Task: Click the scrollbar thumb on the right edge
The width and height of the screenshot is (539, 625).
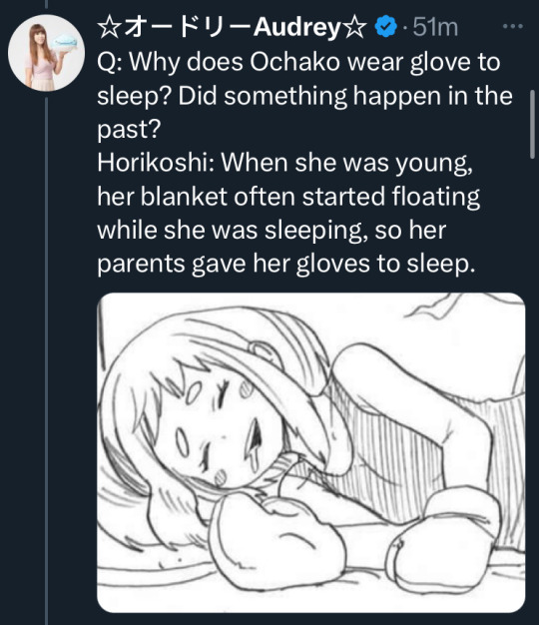Action: point(533,125)
